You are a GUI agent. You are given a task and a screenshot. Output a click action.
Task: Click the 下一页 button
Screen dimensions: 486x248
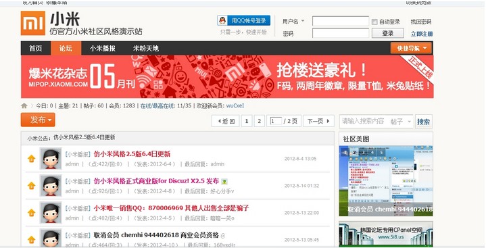click(x=318, y=121)
